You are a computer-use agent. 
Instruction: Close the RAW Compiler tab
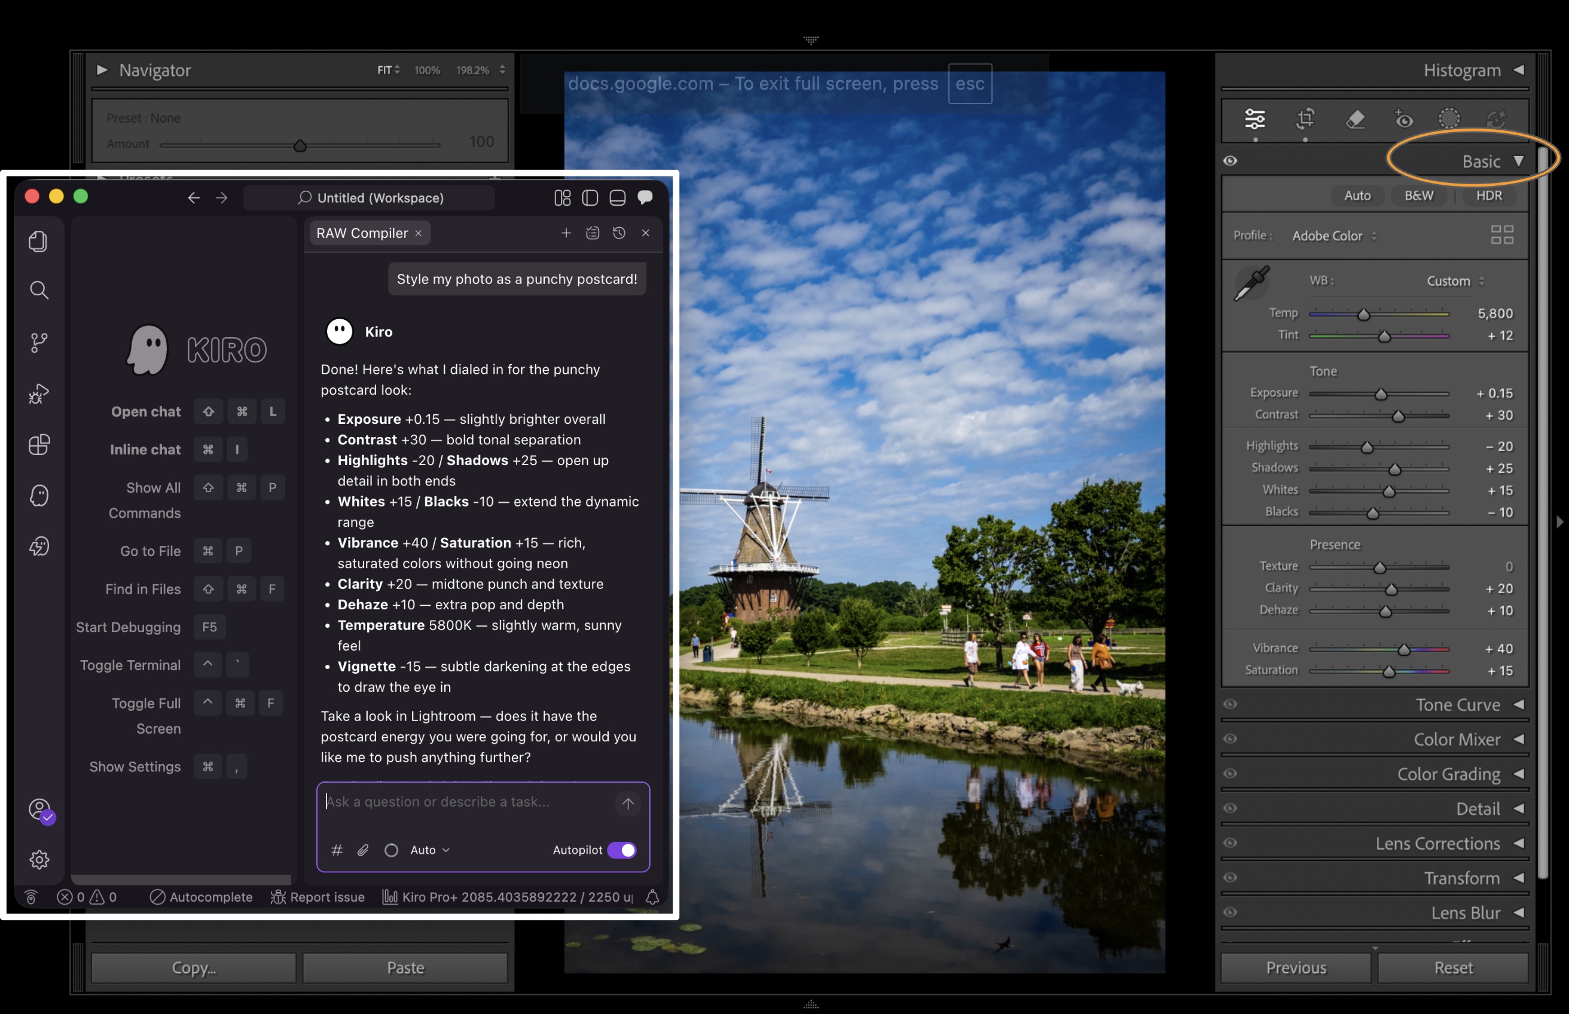tap(418, 233)
